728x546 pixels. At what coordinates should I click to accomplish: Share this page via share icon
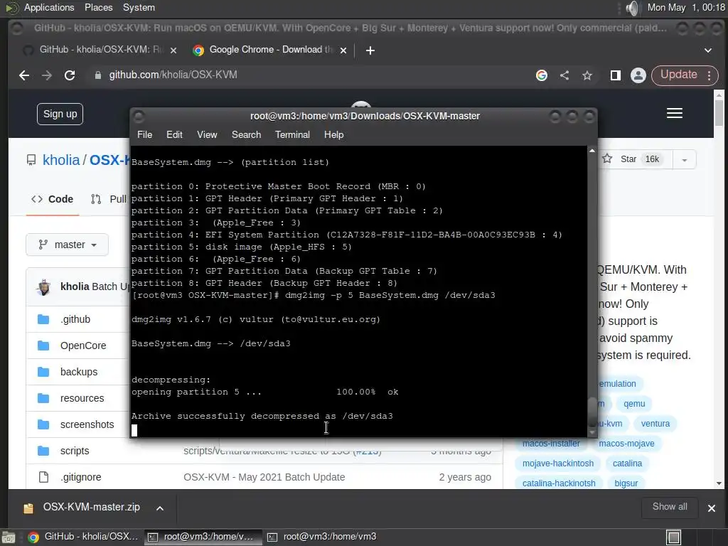tap(564, 75)
